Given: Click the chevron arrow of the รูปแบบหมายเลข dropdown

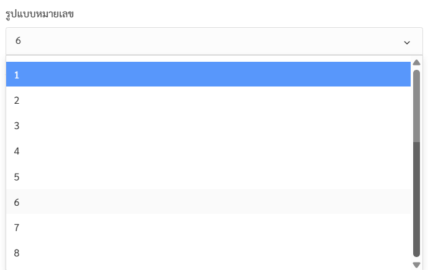Looking at the screenshot, I should [407, 43].
